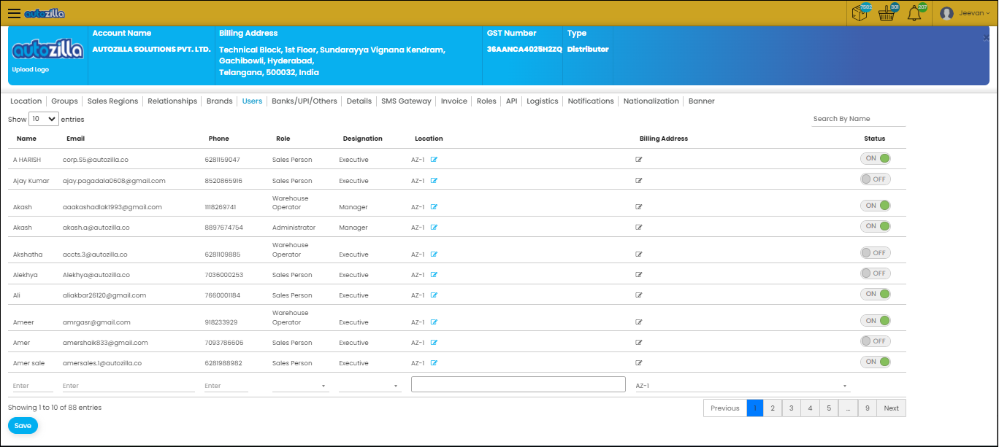999x447 pixels.
Task: Click the Previous pagination button
Action: pyautogui.click(x=725, y=408)
